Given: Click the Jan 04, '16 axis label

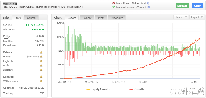Looking at the screenshot, I should pos(65,82).
